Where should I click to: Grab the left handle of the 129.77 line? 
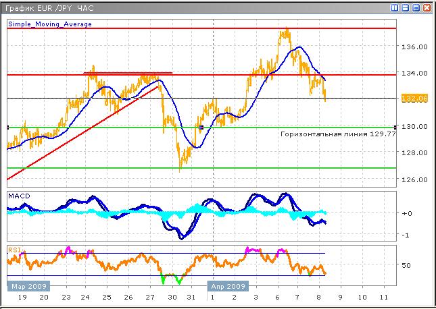[7, 127]
